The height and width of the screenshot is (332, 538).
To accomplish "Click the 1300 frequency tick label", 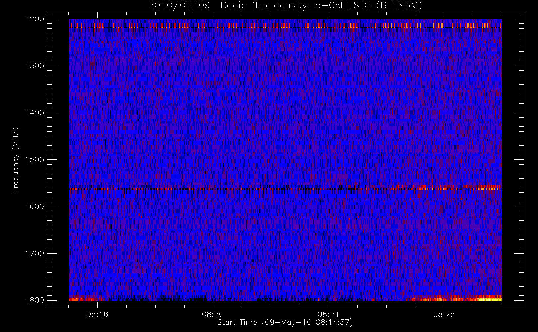I will [x=35, y=66].
